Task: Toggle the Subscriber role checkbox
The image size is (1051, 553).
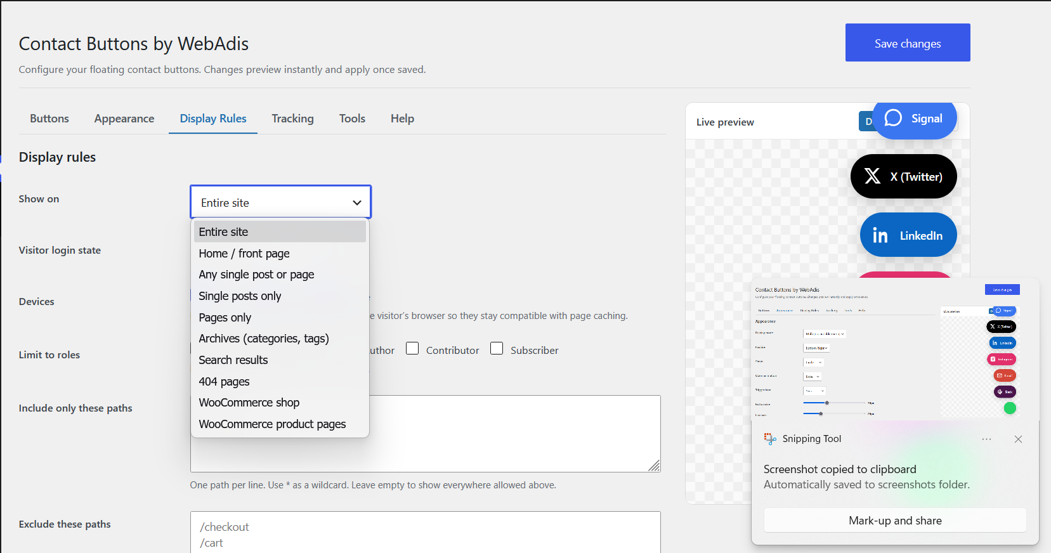Action: click(x=497, y=348)
